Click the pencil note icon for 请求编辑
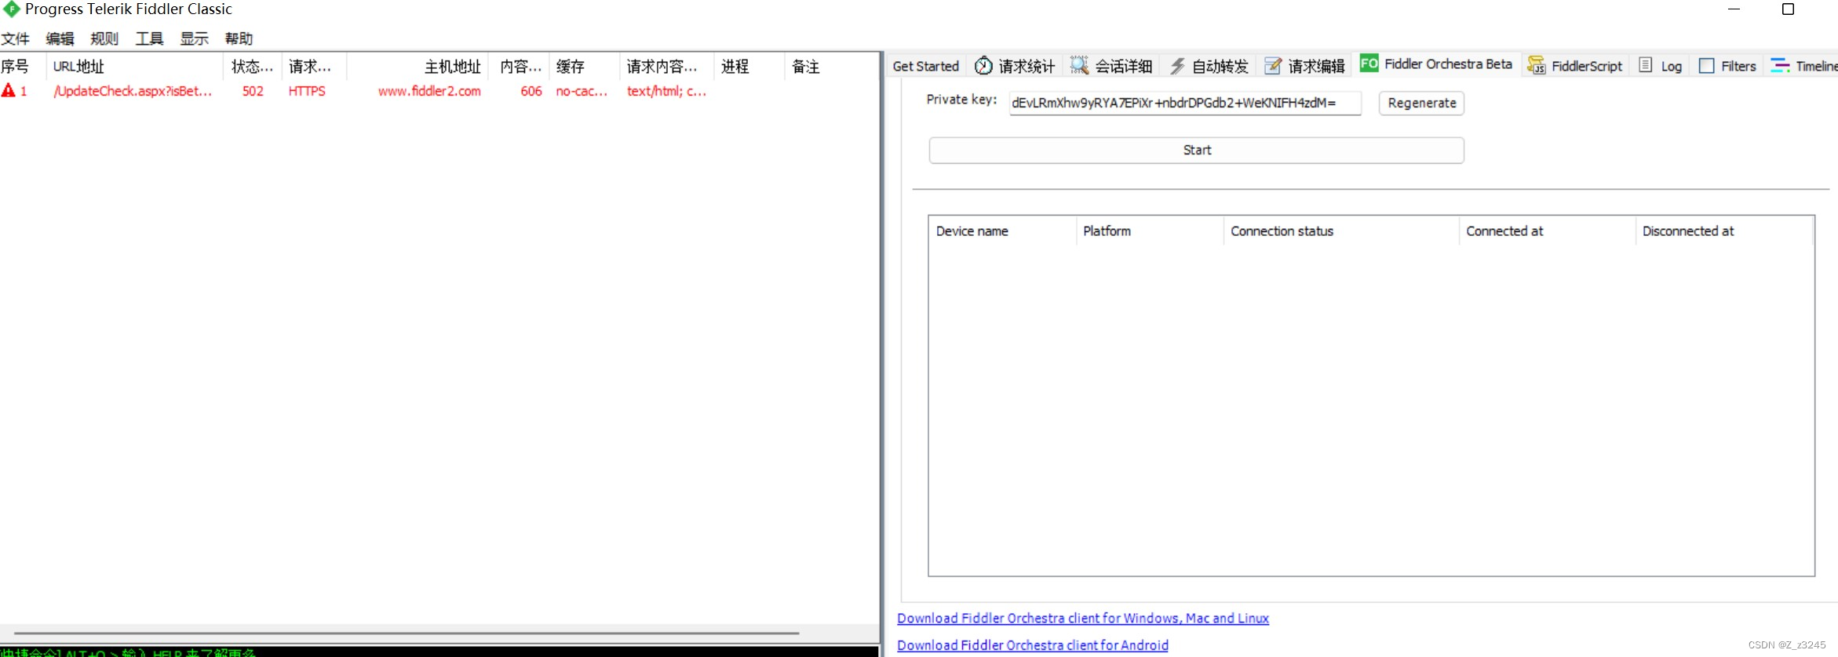Image resolution: width=1838 pixels, height=657 pixels. pyautogui.click(x=1273, y=67)
